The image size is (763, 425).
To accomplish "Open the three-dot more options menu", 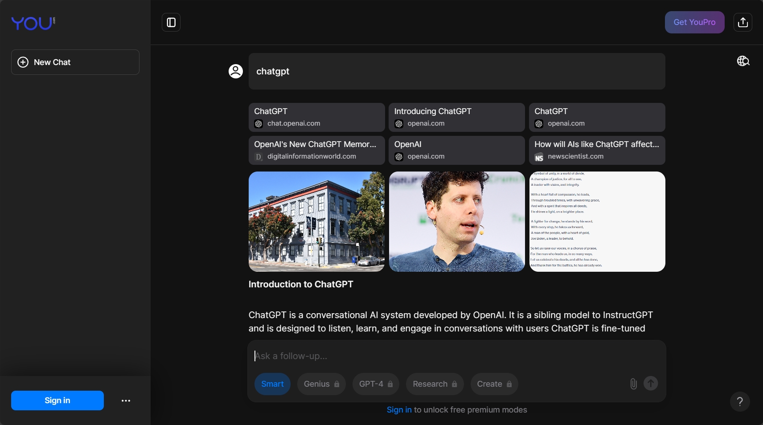I will (x=126, y=400).
